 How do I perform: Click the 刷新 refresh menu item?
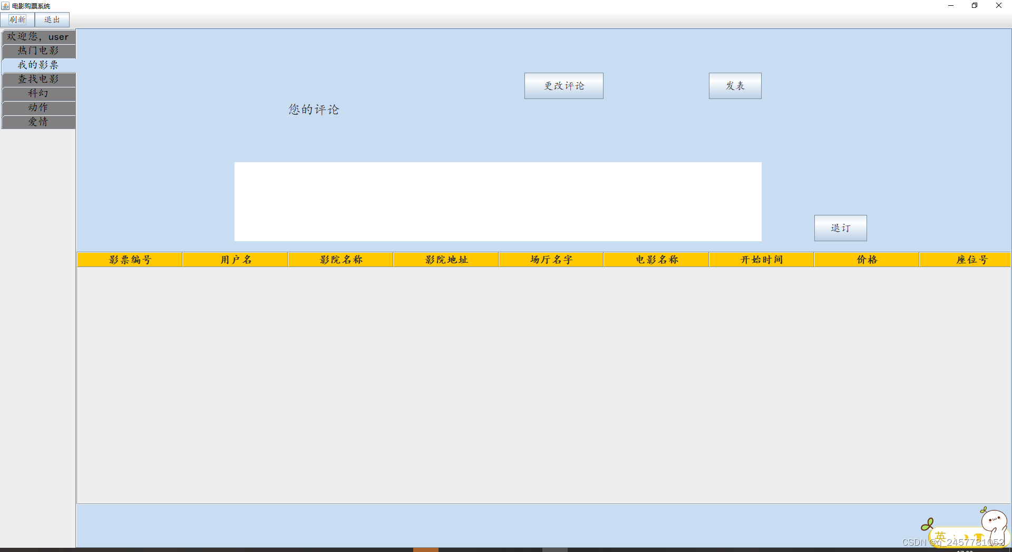[17, 19]
